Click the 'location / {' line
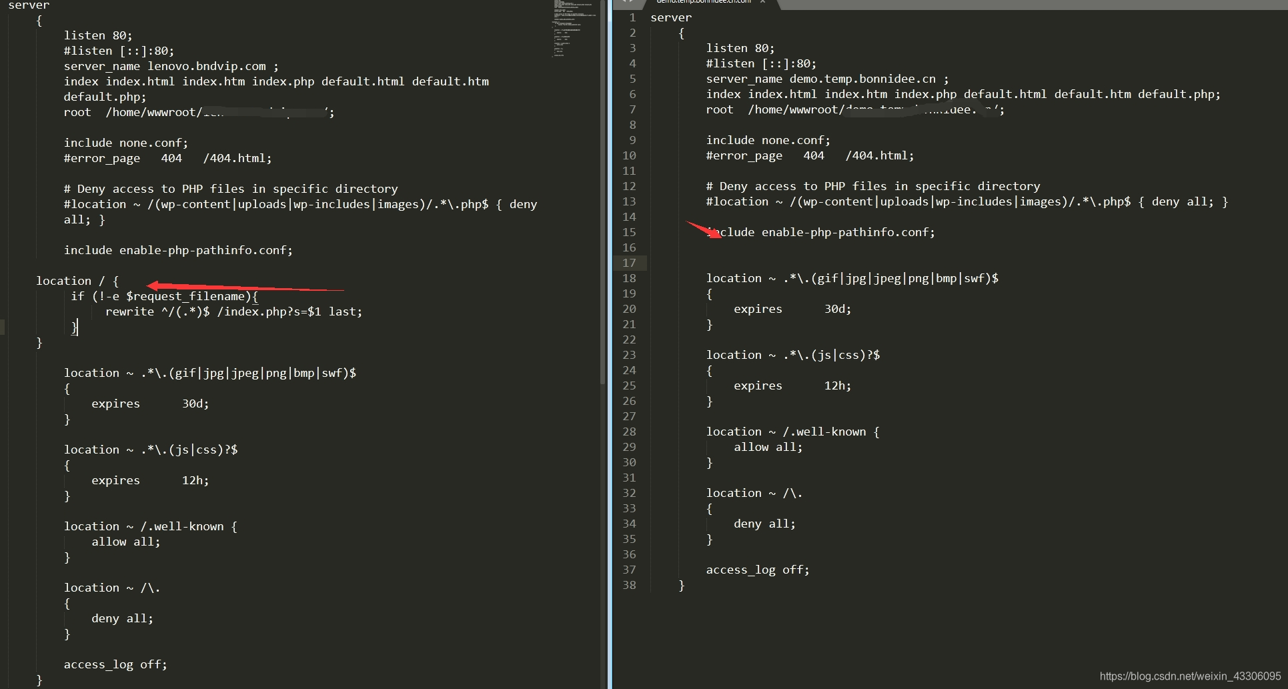The image size is (1288, 689). point(77,281)
